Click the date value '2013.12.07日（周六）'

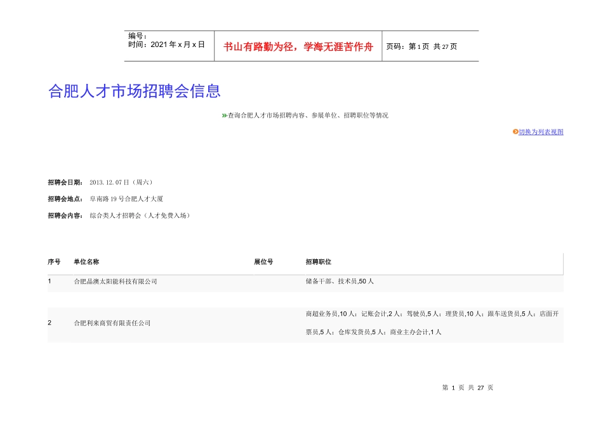pos(121,182)
